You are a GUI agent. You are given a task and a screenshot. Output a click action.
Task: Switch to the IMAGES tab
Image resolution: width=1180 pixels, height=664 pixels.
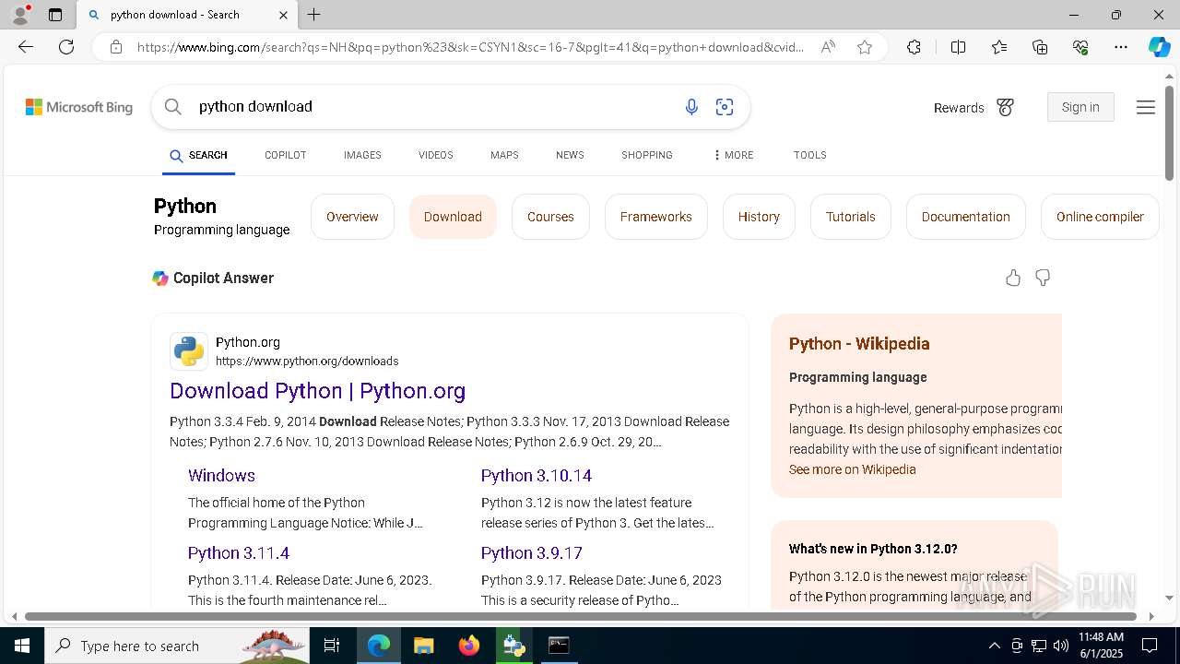point(362,155)
